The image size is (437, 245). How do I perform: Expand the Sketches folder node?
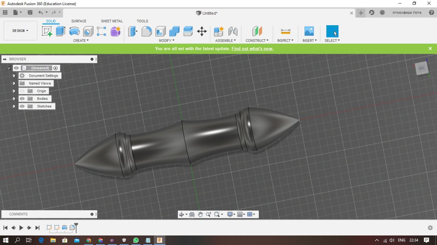[14, 106]
